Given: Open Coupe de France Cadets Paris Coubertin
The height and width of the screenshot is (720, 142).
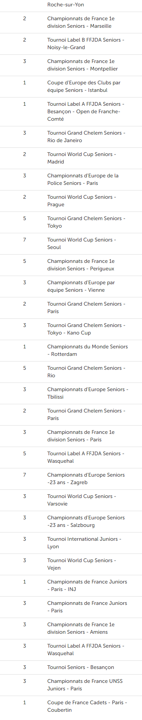Looking at the screenshot, I should coord(71,706).
